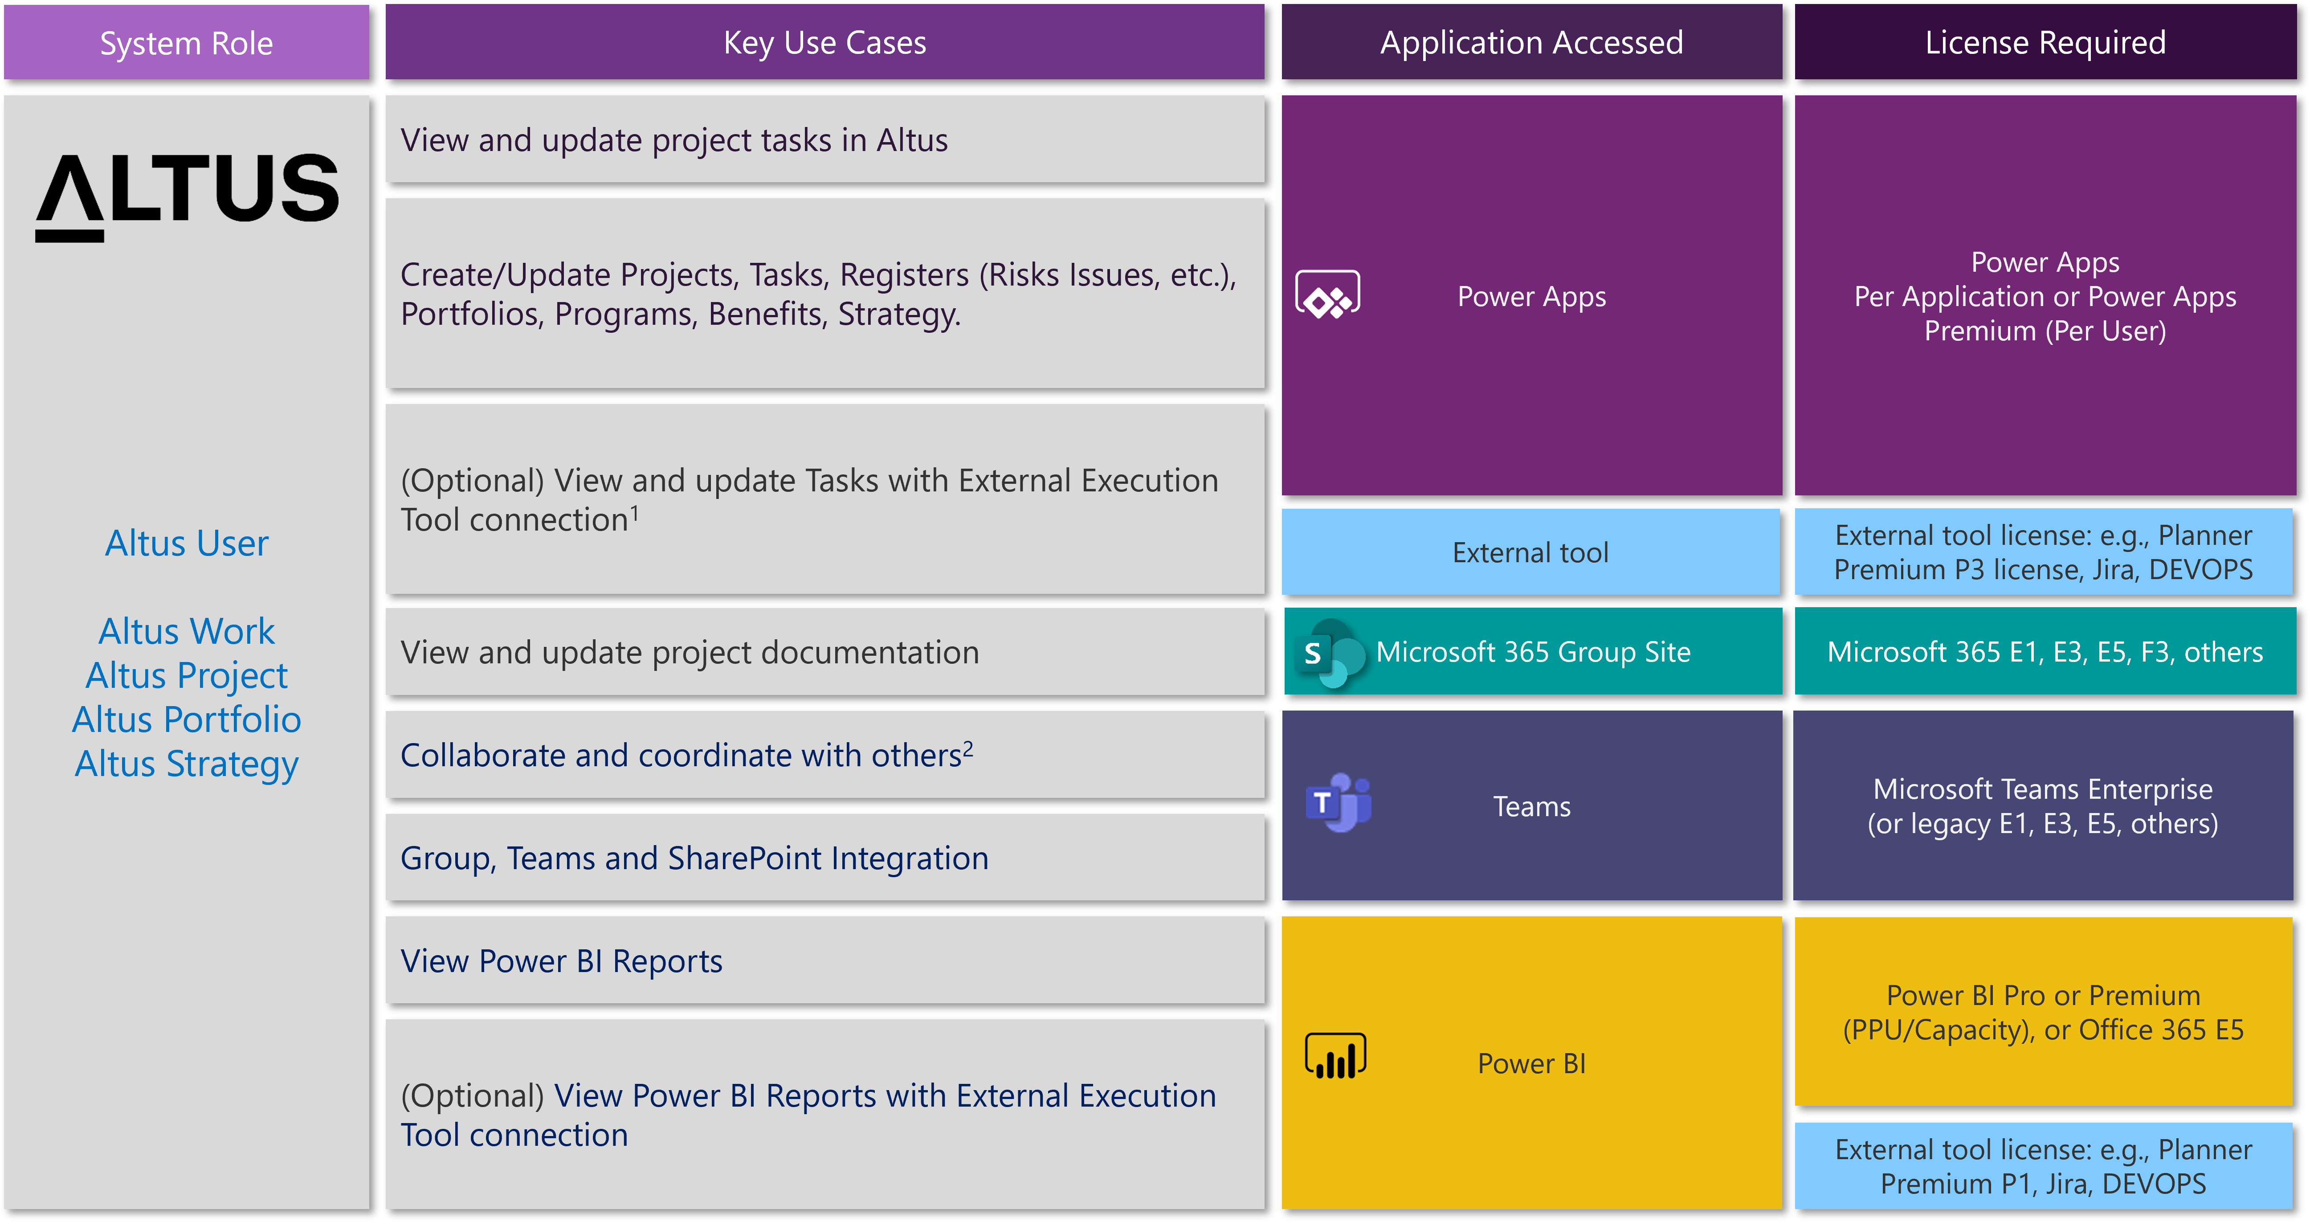Click the Power Apps Per Application license text

click(x=2045, y=296)
